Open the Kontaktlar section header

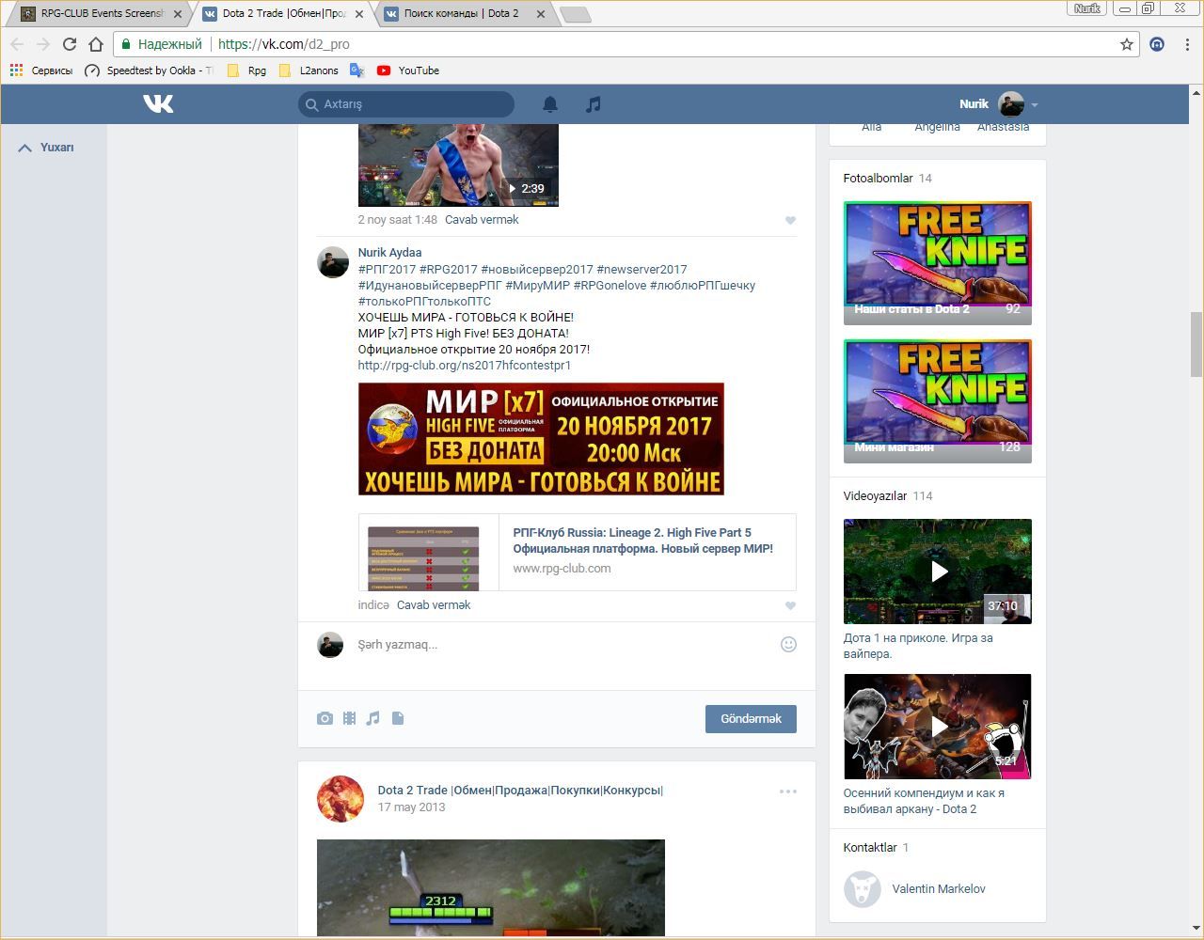pyautogui.click(x=870, y=848)
